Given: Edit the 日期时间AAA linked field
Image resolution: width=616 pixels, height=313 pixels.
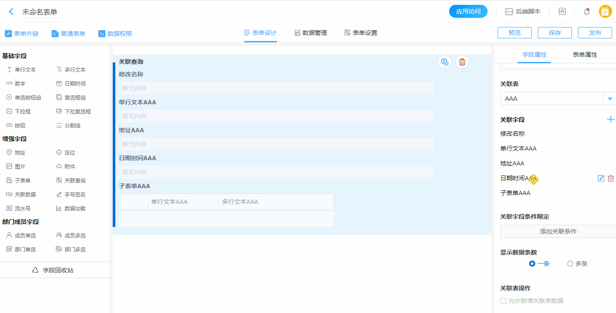Looking at the screenshot, I should pos(601,178).
